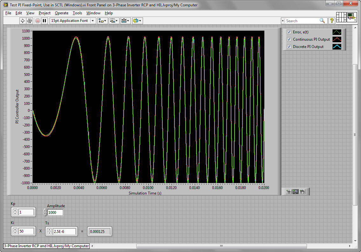This screenshot has height=252, width=361.
Task: Click the VI icon at top right
Action: point(352,17)
